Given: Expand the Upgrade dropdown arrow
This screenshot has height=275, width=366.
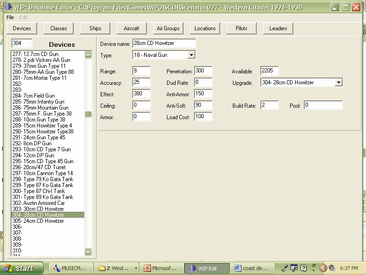Looking at the screenshot, I should tap(339, 82).
